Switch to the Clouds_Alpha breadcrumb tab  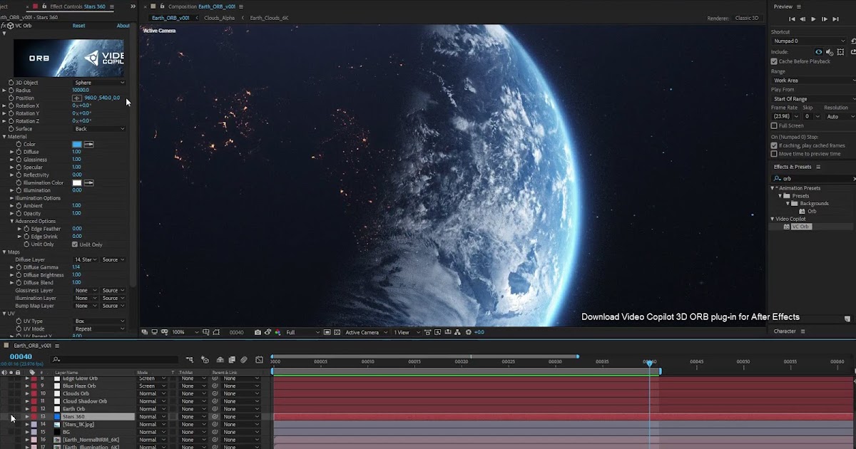[x=219, y=17]
